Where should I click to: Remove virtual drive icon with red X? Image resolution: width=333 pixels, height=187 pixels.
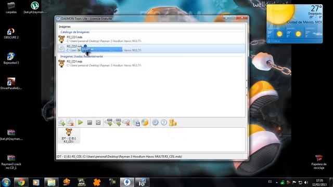(x=126, y=123)
